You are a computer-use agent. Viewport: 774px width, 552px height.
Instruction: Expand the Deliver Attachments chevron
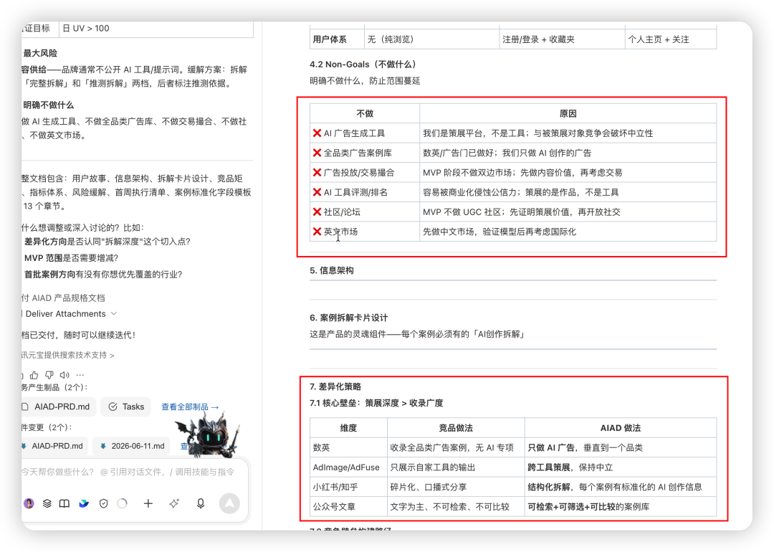point(114,313)
